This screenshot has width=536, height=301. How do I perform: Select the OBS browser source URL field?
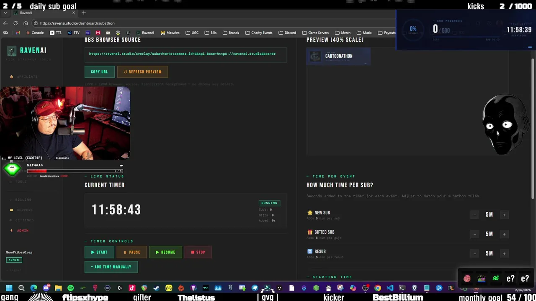(x=186, y=54)
